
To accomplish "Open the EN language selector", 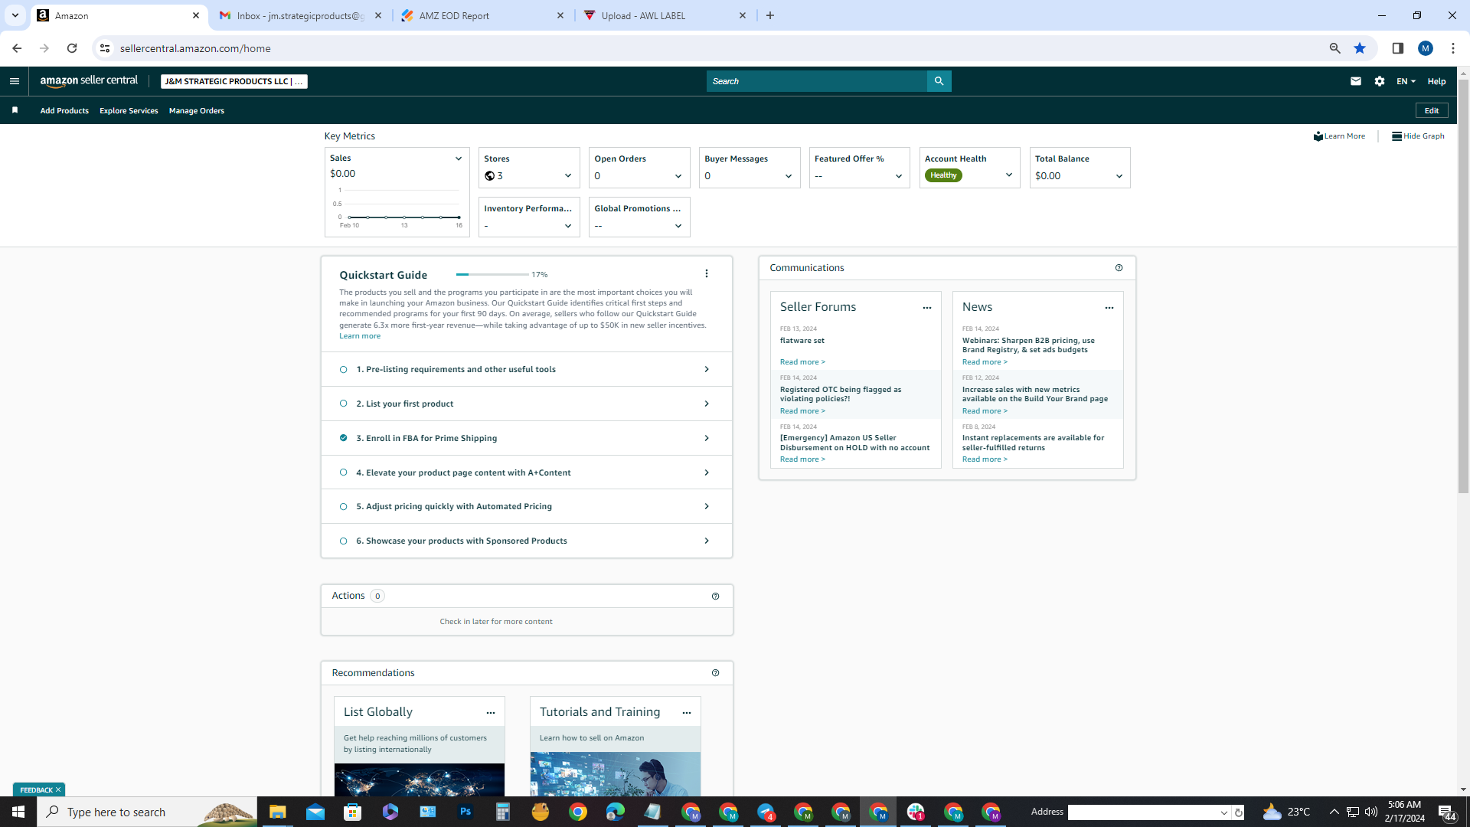I will tap(1406, 81).
